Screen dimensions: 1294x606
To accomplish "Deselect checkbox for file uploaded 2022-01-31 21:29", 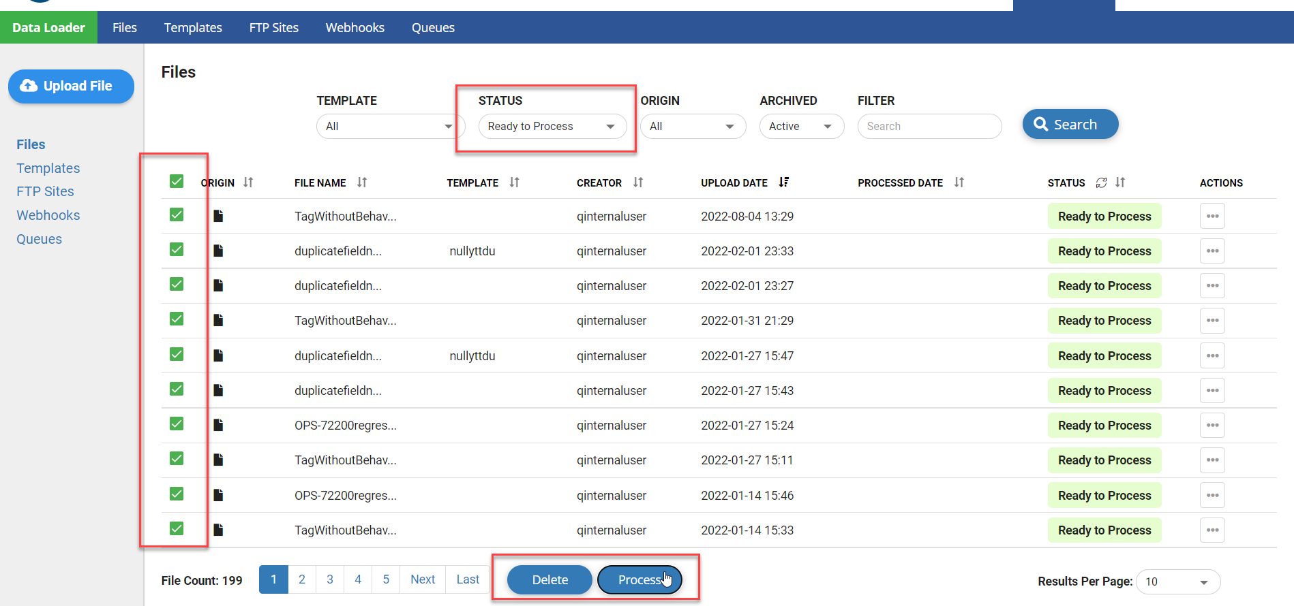I will (177, 319).
